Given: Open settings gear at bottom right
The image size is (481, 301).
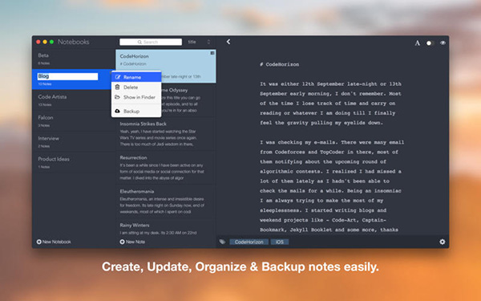Looking at the screenshot, I should pyautogui.click(x=442, y=242).
